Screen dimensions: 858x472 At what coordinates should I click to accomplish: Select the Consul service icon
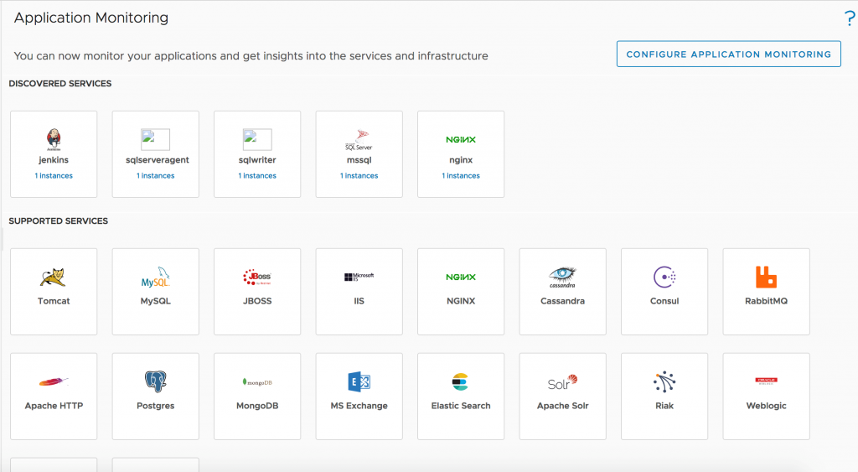click(664, 277)
